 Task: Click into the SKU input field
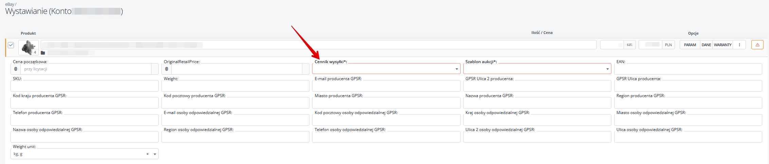tap(84, 86)
